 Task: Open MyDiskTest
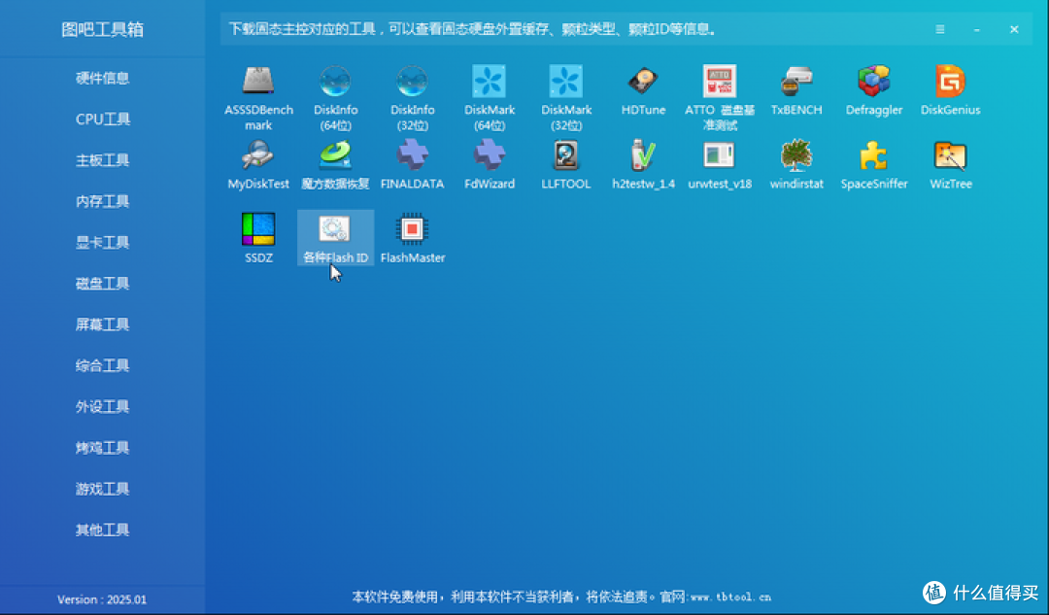coord(258,164)
